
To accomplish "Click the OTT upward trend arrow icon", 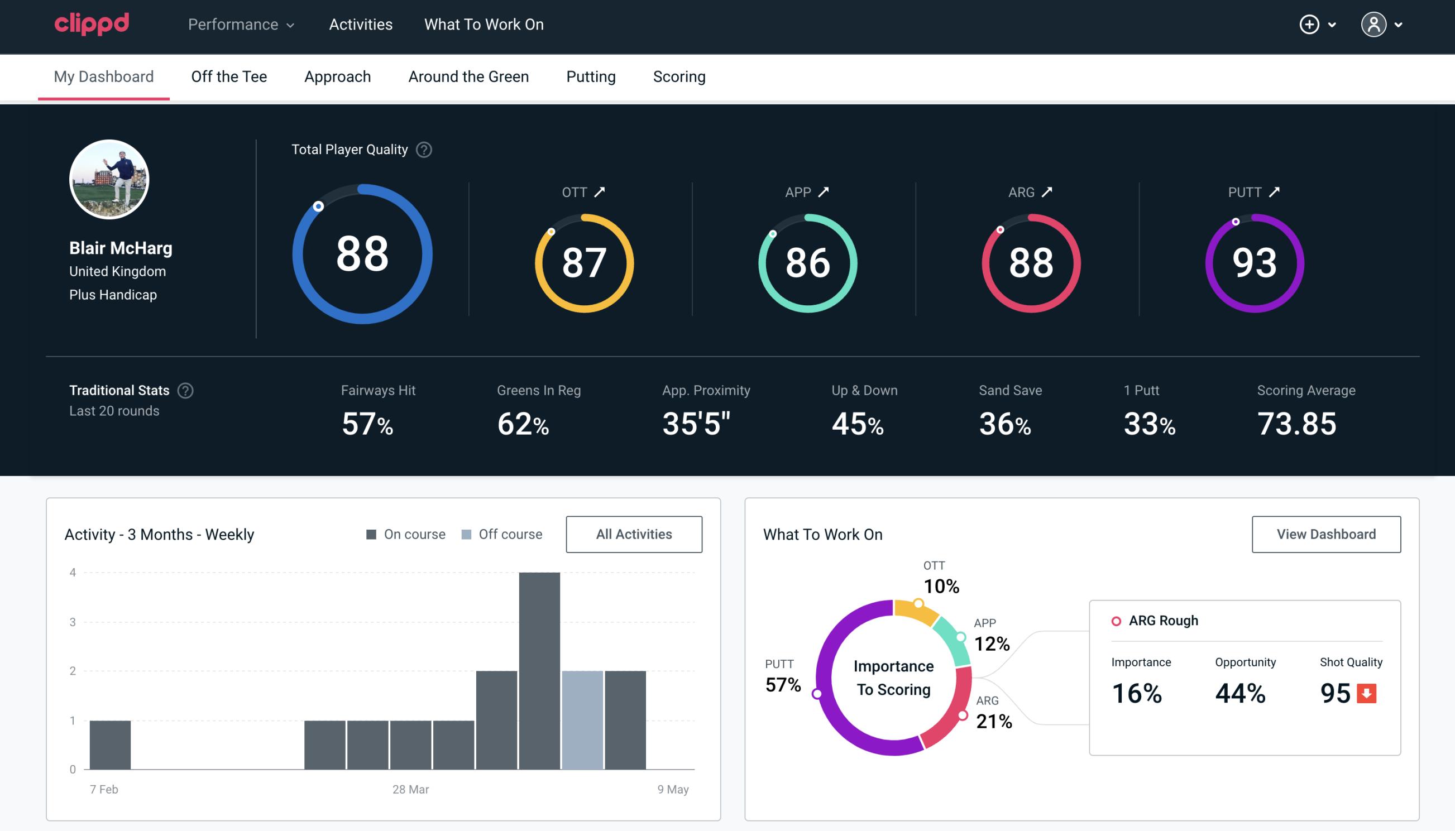I will tap(601, 192).
